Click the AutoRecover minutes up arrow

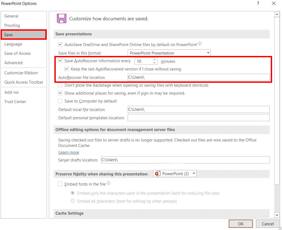154,59
